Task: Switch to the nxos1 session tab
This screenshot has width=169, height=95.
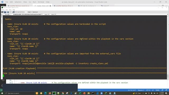Action: click(46, 14)
